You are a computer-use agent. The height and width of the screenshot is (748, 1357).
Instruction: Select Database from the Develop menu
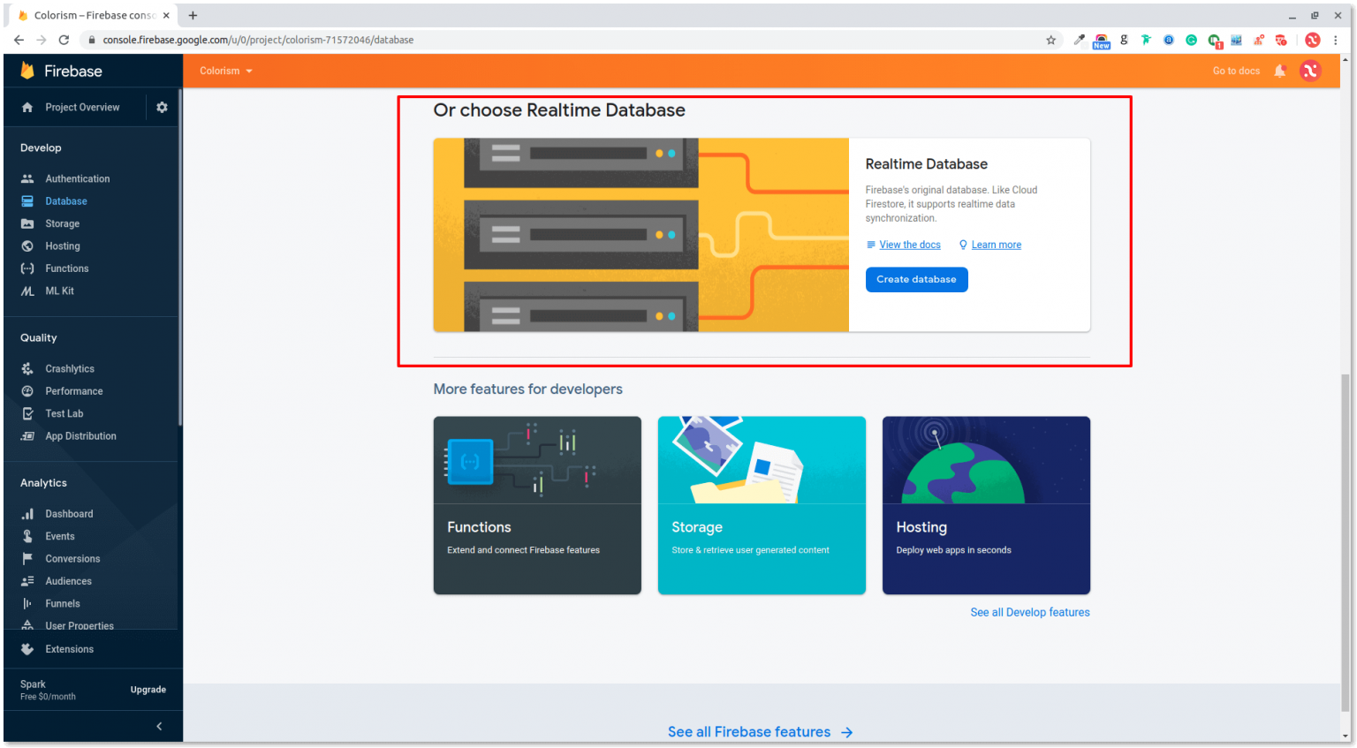point(64,200)
